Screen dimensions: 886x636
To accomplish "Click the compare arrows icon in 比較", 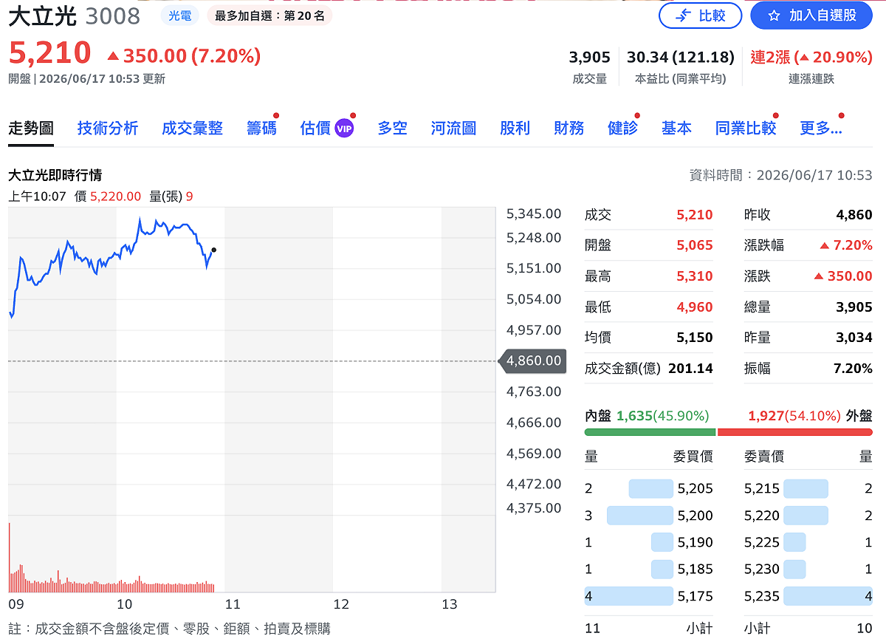I will pos(684,16).
